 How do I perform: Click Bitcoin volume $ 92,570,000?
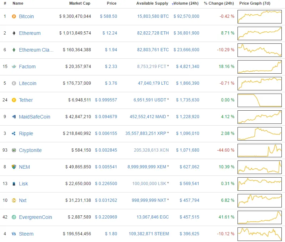(186, 16)
